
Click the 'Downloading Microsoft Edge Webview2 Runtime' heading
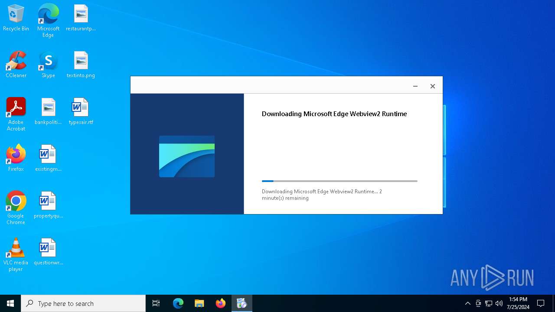coord(334,114)
